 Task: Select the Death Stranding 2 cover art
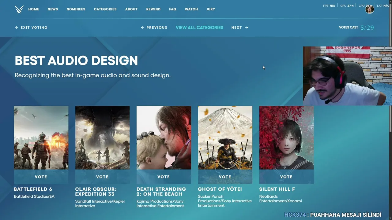coord(164,138)
